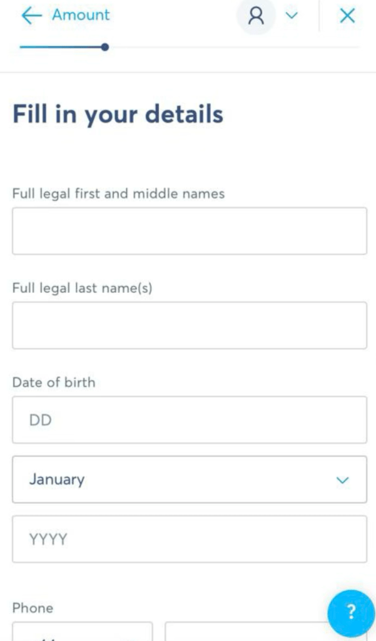The width and height of the screenshot is (376, 641).
Task: Click the "Phone" field label
Action: coord(33,608)
